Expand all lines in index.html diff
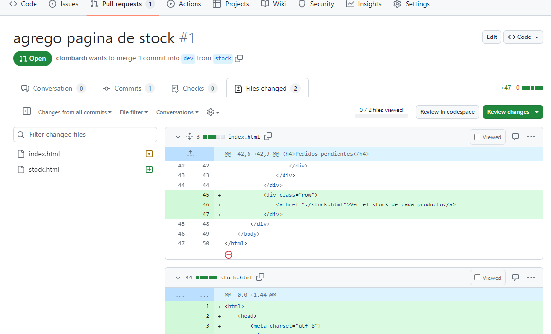551x334 pixels. pyautogui.click(x=190, y=137)
